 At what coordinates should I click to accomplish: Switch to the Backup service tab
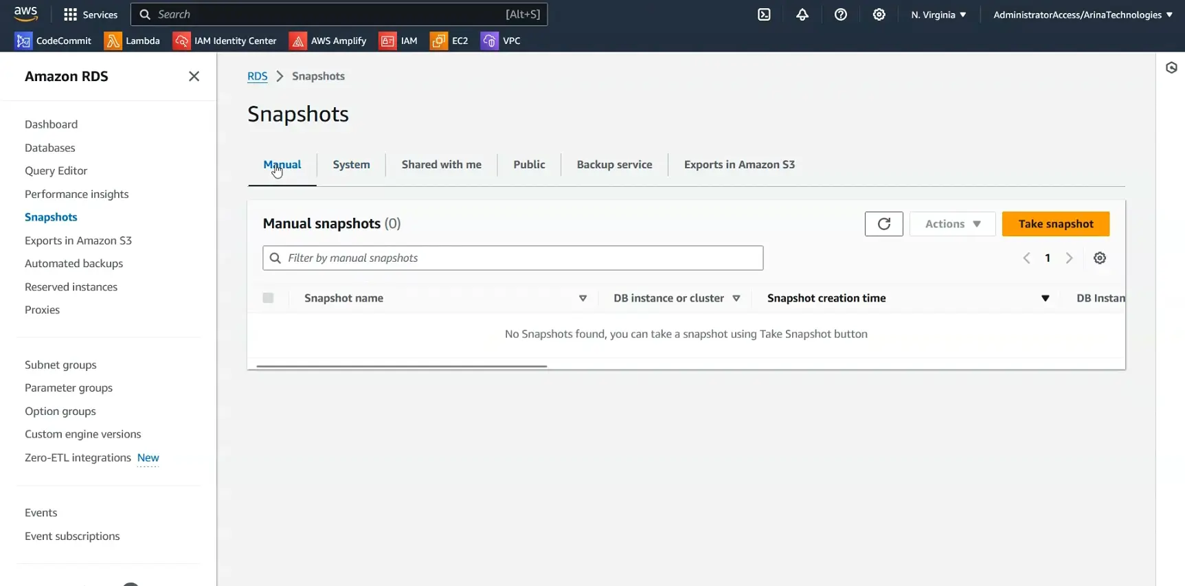[x=614, y=165]
